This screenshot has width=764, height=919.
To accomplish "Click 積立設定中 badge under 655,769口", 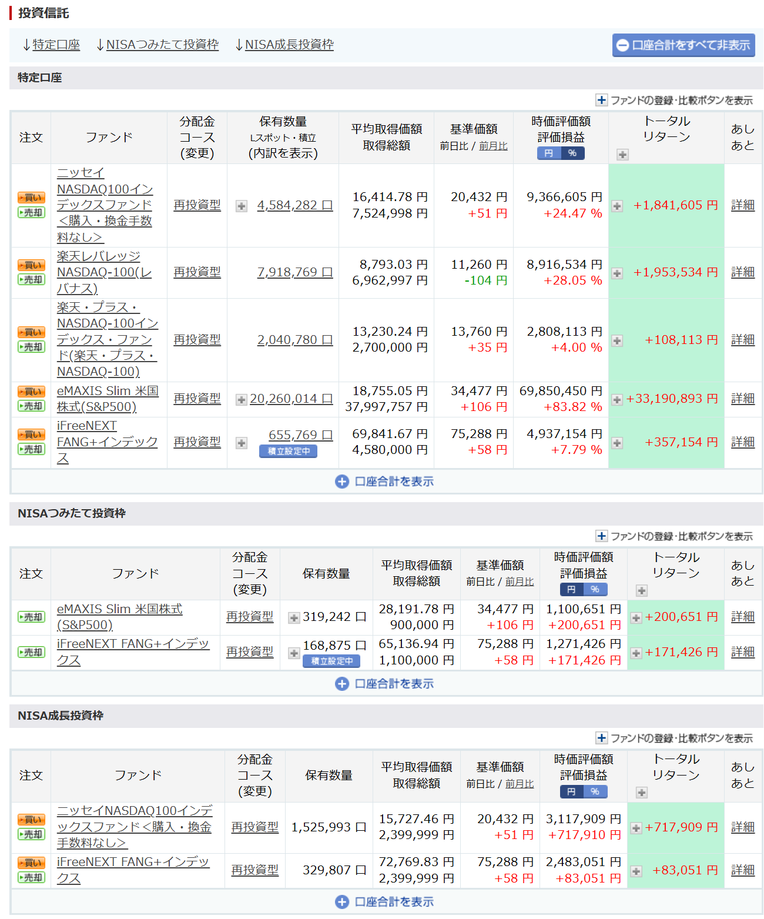I will [288, 452].
